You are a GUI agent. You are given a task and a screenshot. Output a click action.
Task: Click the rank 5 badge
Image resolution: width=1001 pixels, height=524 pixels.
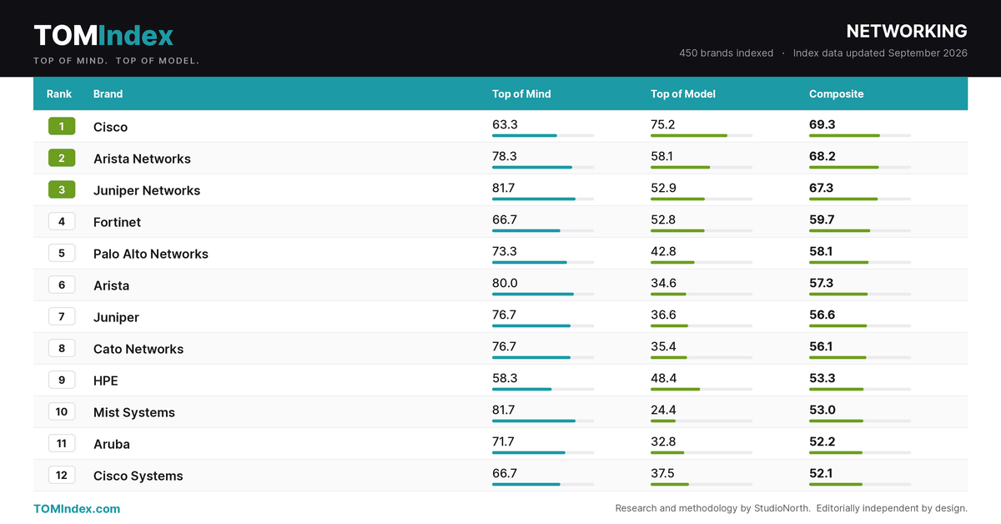pos(62,254)
